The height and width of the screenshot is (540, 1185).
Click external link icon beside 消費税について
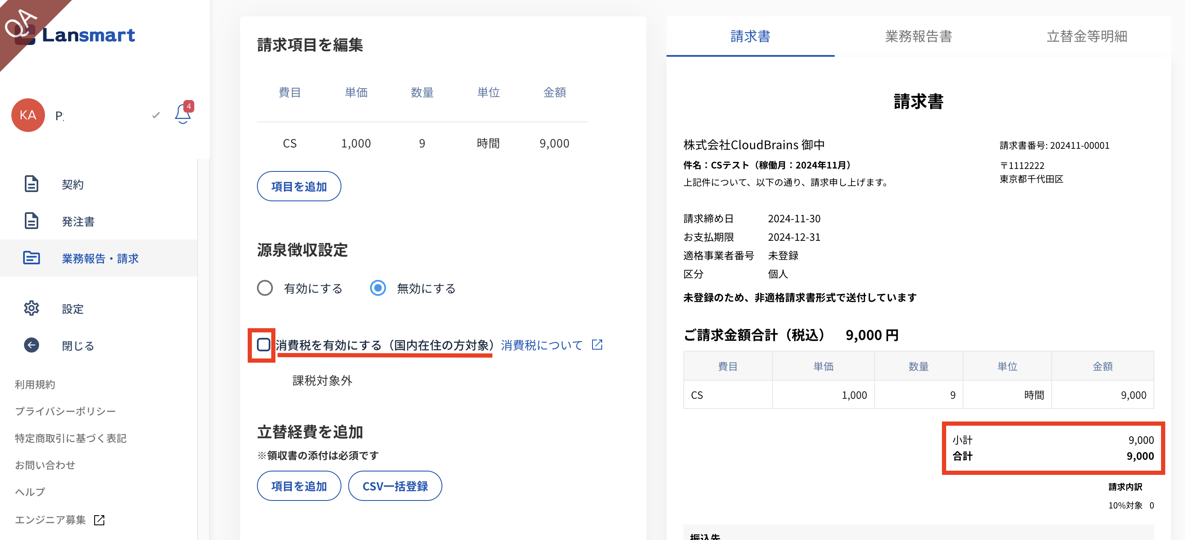(597, 345)
